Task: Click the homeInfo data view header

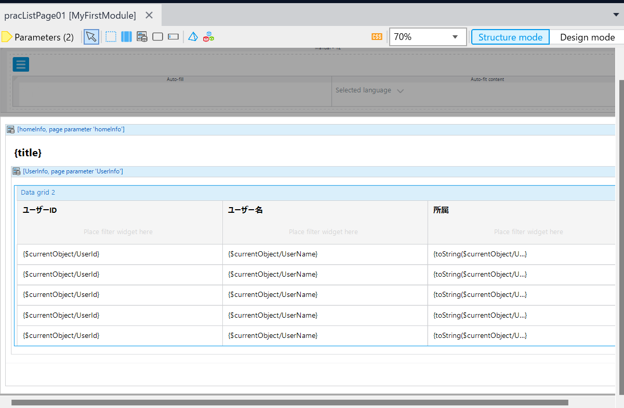Action: point(71,129)
